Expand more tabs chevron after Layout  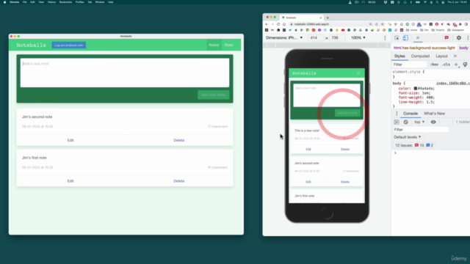click(455, 56)
